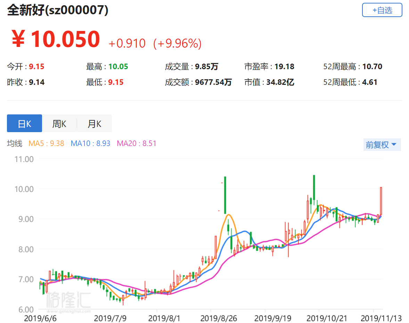
Task: Click the 7.00 price axis label
Action: (x=26, y=280)
